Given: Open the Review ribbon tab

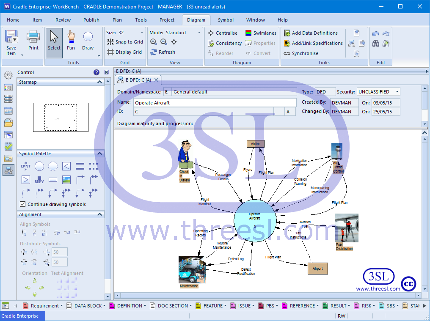Looking at the screenshot, I should pos(63,20).
